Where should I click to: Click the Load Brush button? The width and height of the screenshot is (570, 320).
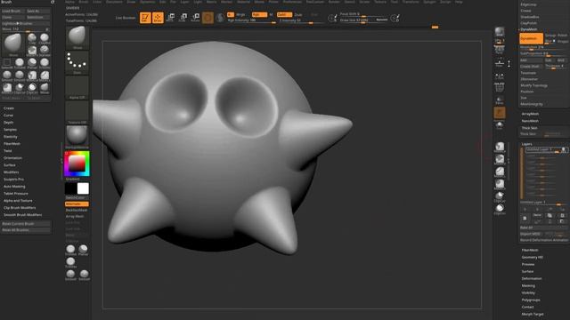click(x=13, y=12)
